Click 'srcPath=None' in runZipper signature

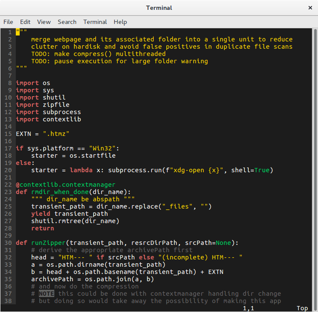pos(208,243)
